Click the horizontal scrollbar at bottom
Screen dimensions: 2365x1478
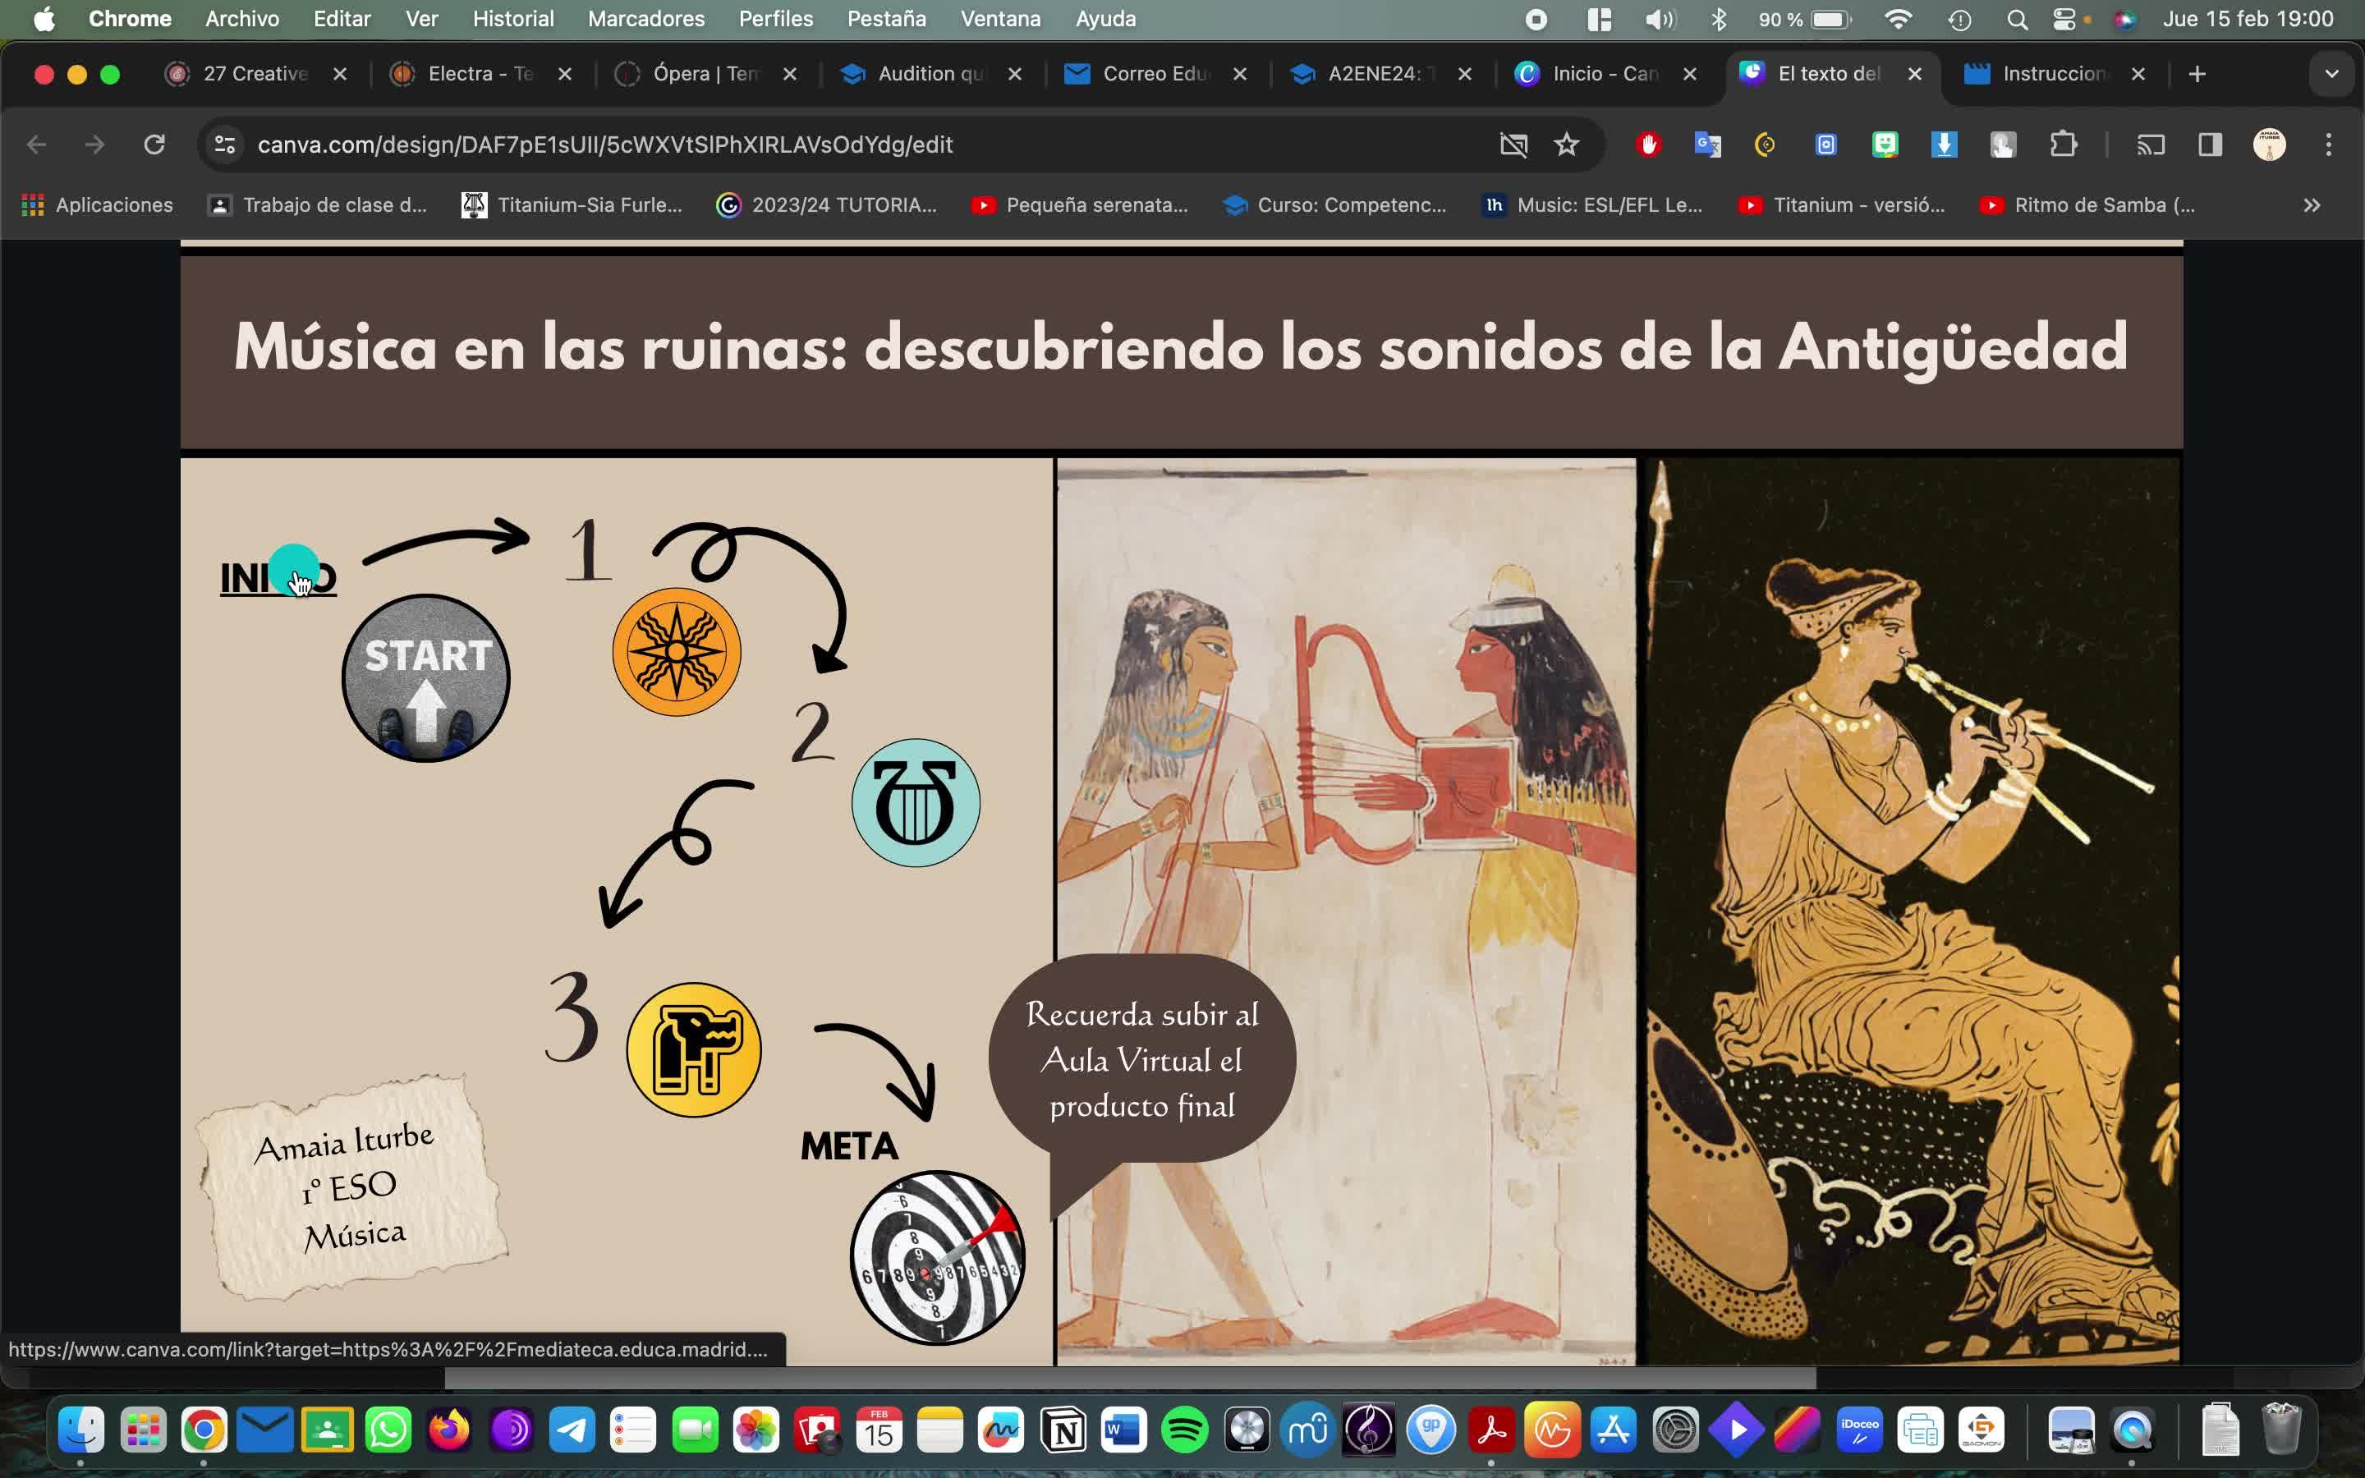tap(1130, 1379)
